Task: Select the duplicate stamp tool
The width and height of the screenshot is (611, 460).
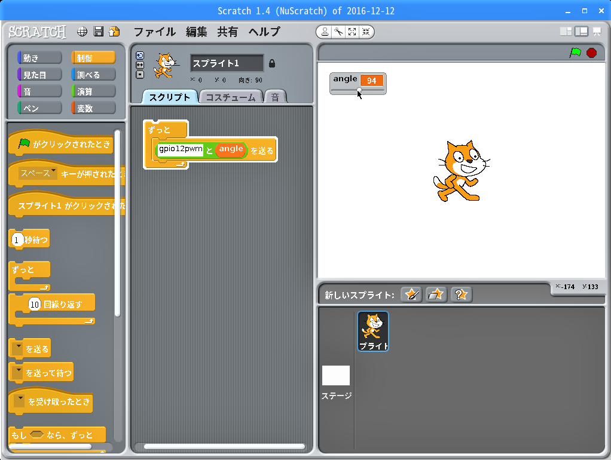Action: 324,32
